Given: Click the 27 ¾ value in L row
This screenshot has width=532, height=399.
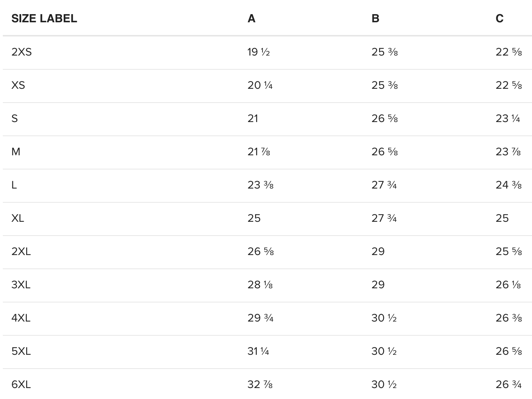Looking at the screenshot, I should click(384, 185).
